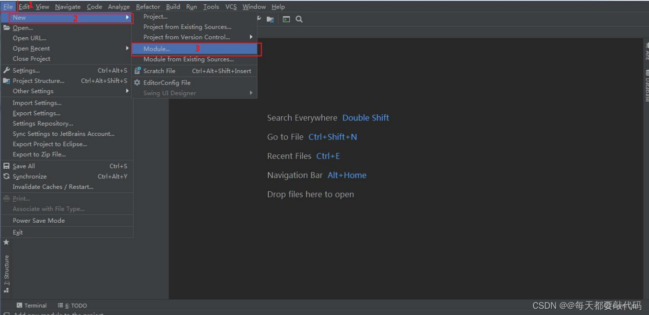Select Settings Repository...
The image size is (649, 315).
tap(67, 123)
